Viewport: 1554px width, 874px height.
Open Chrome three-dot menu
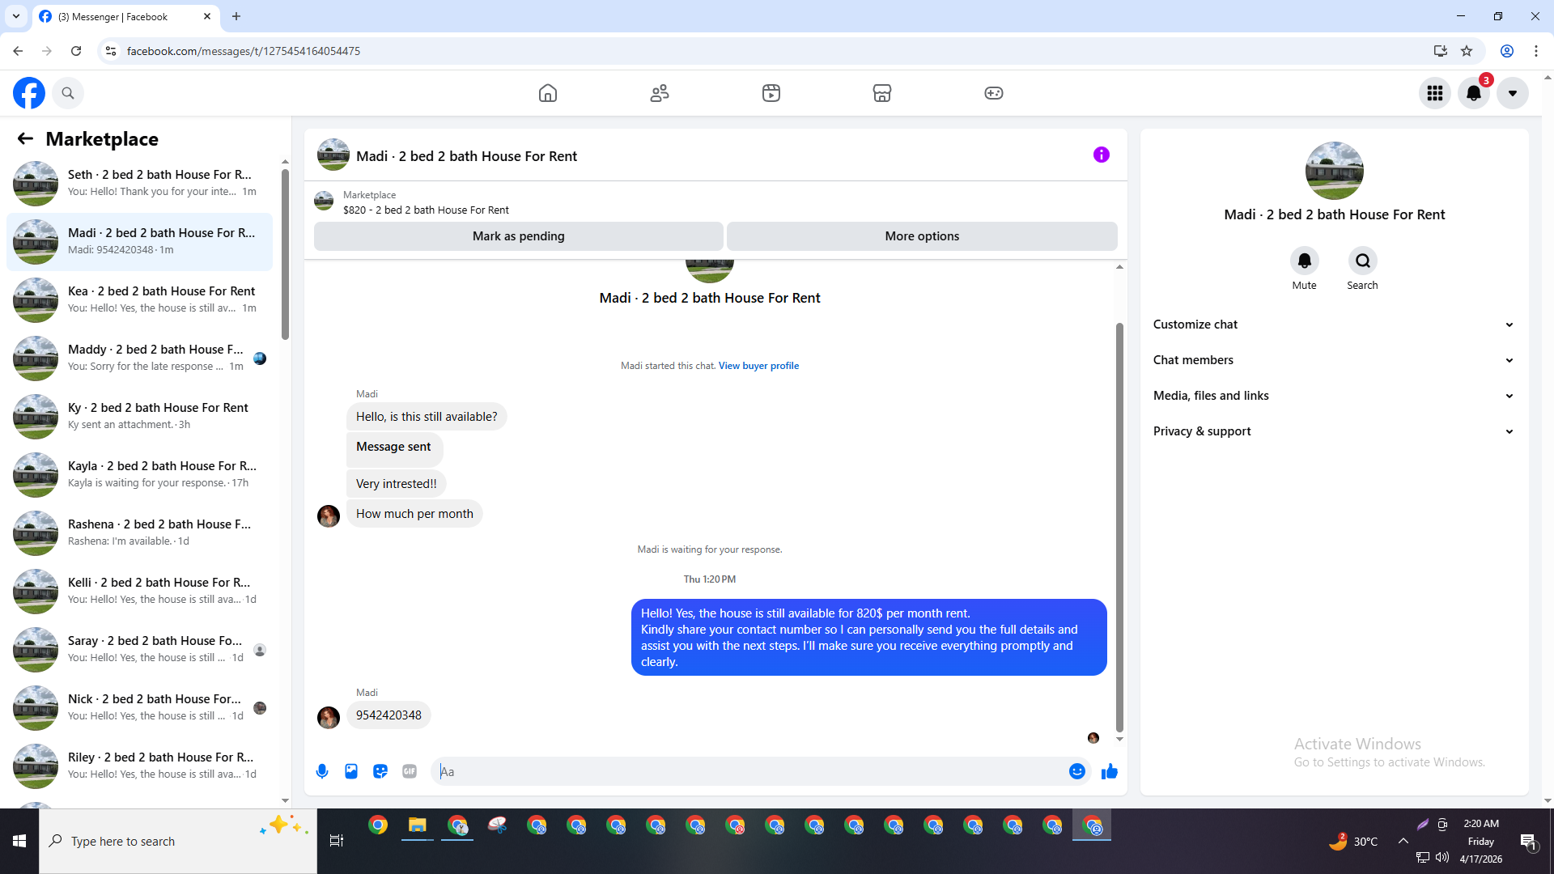tap(1536, 51)
